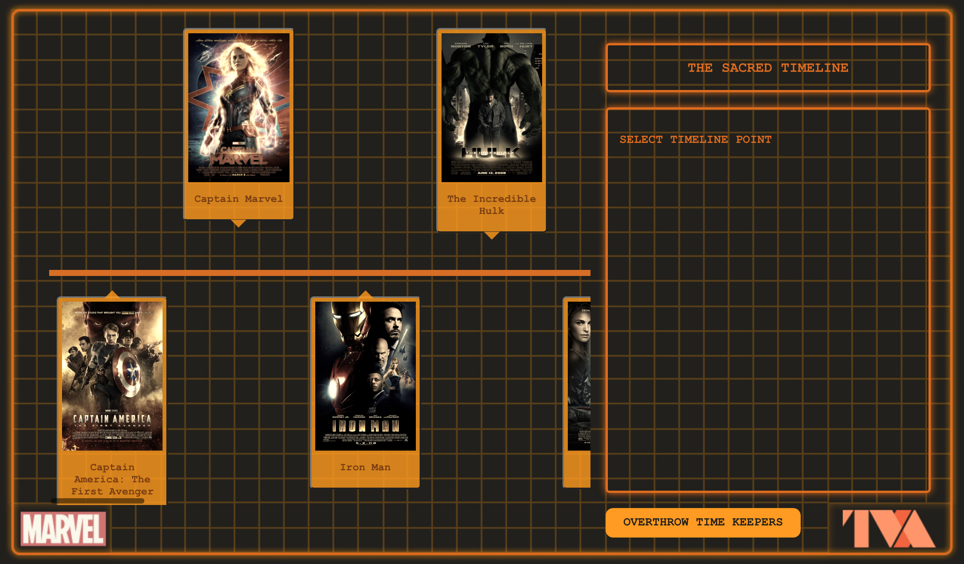The height and width of the screenshot is (564, 964).
Task: Click the horizontal scrollbar under the timeline
Action: click(x=98, y=501)
